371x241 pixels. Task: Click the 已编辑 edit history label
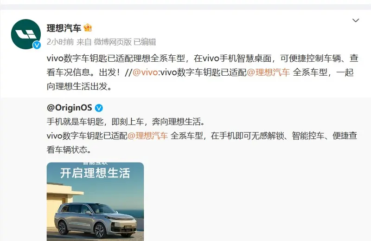(145, 42)
